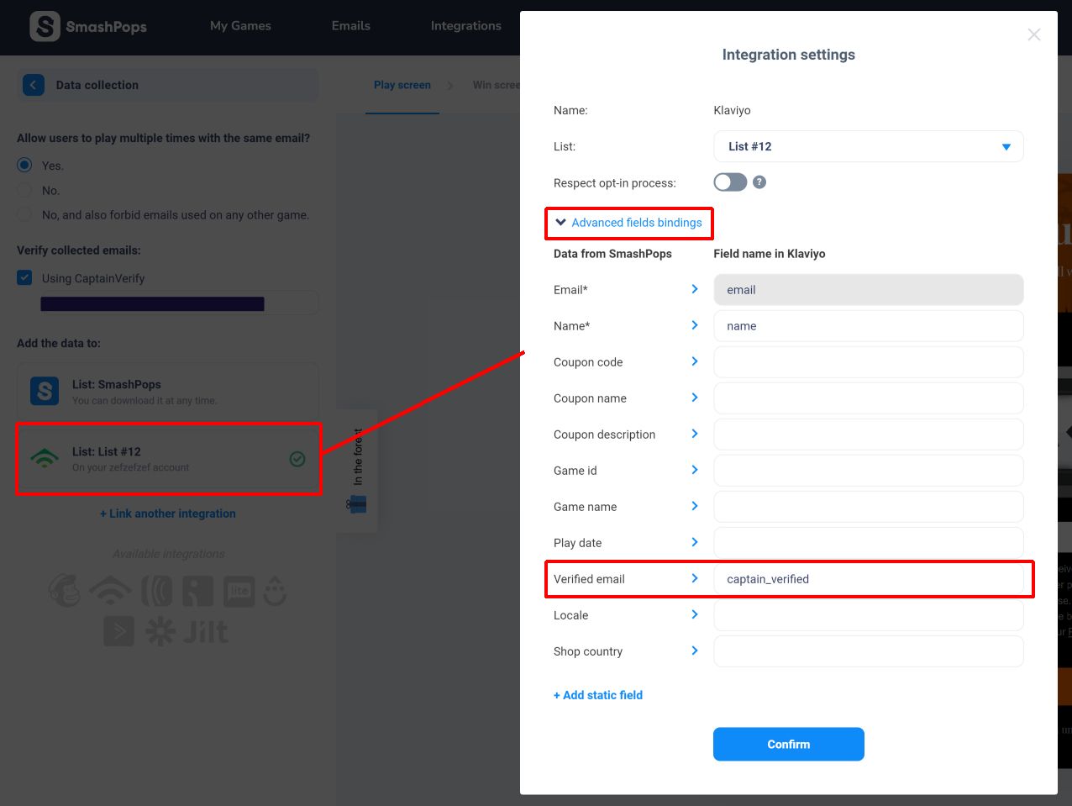Click the Coupon code field input
The image size is (1072, 806).
tap(869, 361)
